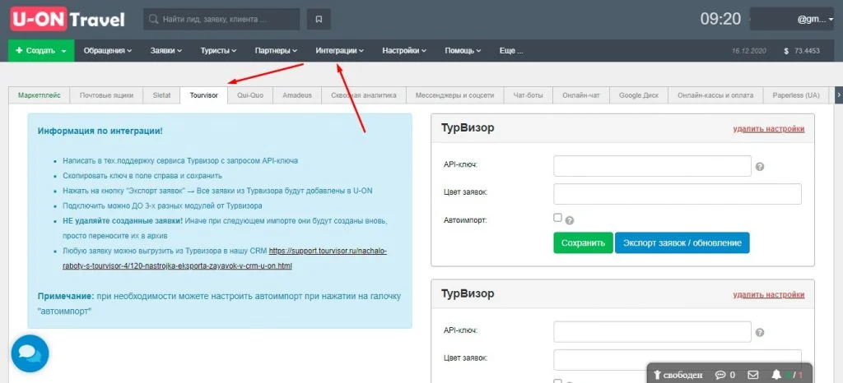Switch to Google.Диск tab
843x383 pixels.
click(x=639, y=95)
